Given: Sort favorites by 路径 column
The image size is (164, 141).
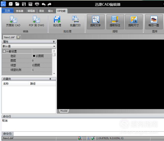Looking at the screenshot, I should pyautogui.click(x=42, y=83).
